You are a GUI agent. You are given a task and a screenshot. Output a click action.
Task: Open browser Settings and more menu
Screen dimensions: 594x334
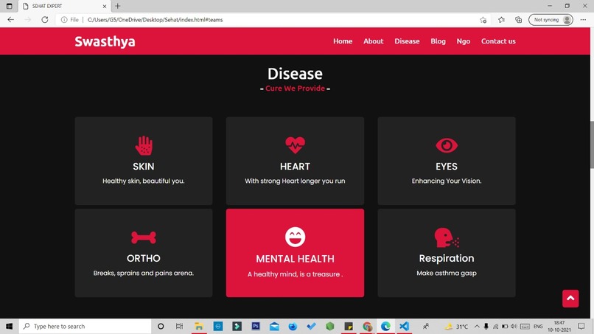pyautogui.click(x=583, y=20)
